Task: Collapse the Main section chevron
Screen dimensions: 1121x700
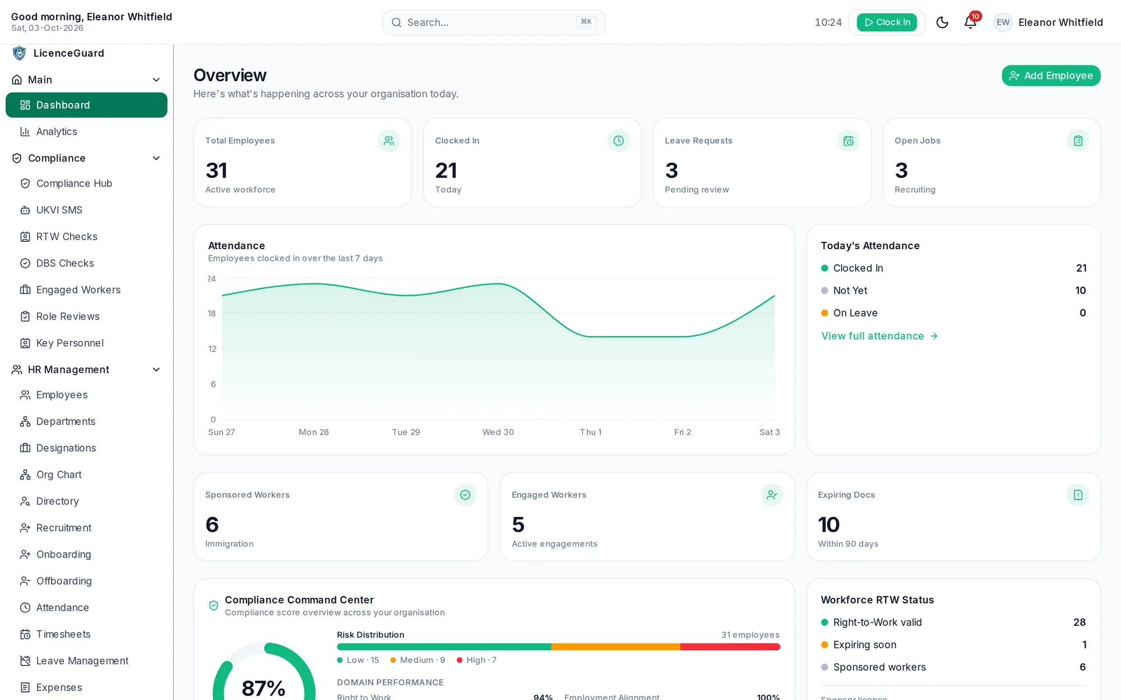Action: click(156, 80)
